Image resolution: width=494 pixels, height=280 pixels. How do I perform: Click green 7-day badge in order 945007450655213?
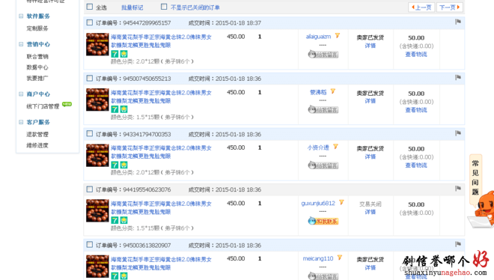click(115, 109)
